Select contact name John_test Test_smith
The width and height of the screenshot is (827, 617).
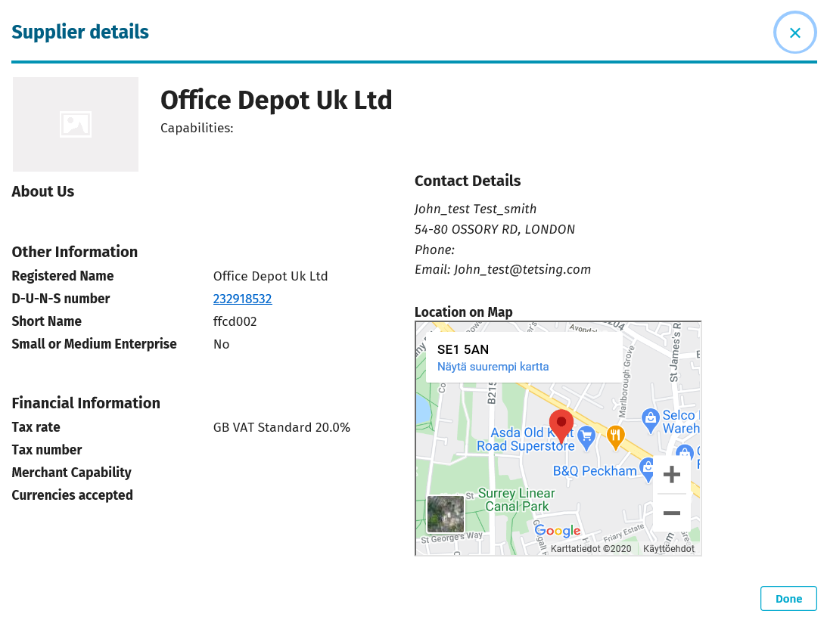coord(475,209)
